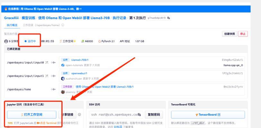Click the external-link icon in 文档 link
The width and height of the screenshot is (261, 128).
coord(121,127)
